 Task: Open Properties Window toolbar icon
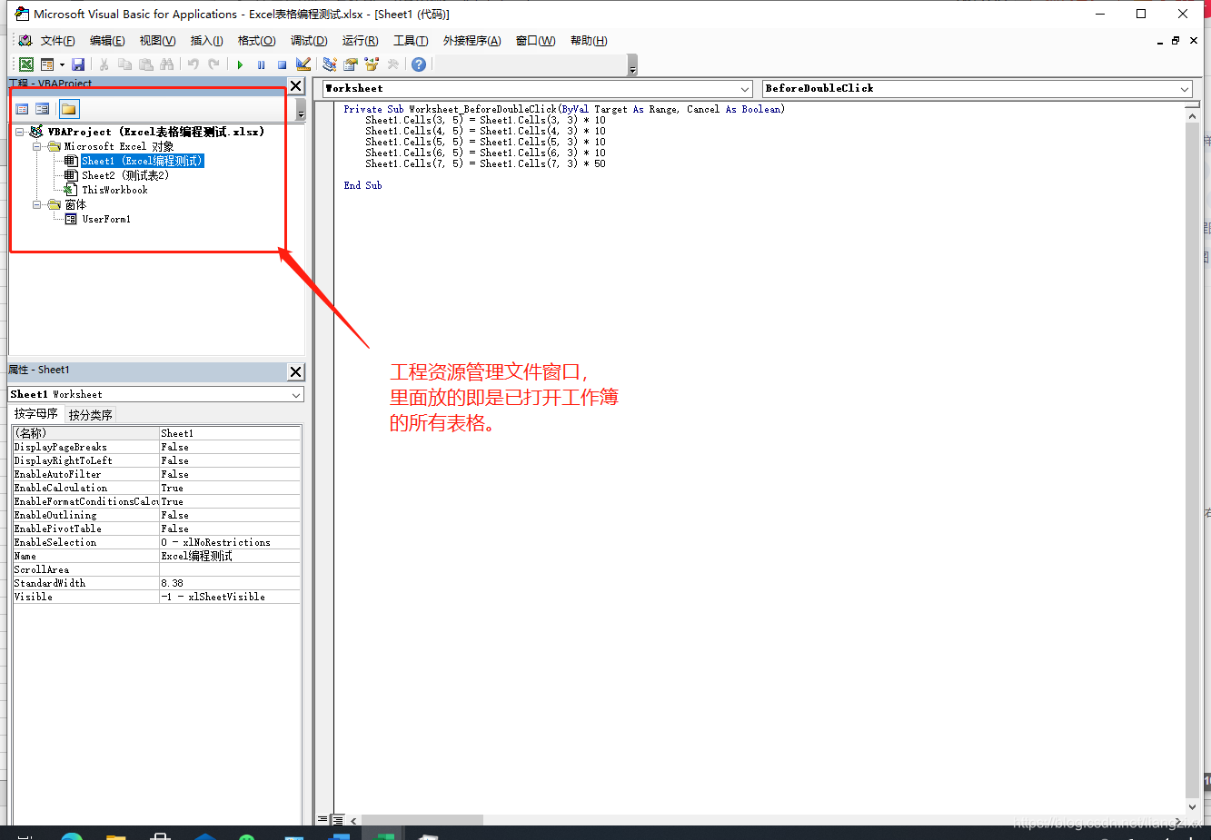350,64
